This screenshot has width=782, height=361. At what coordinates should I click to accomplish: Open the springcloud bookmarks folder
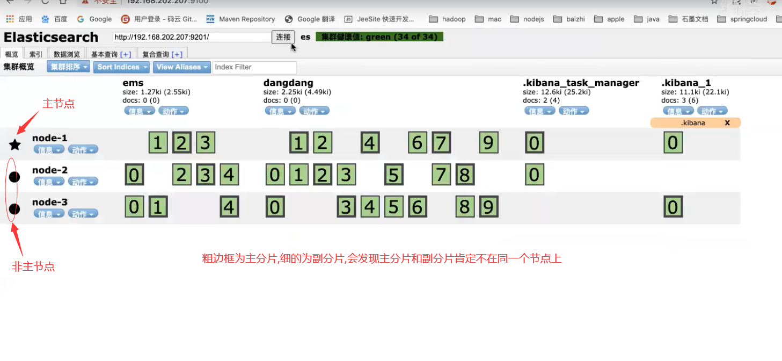(742, 19)
